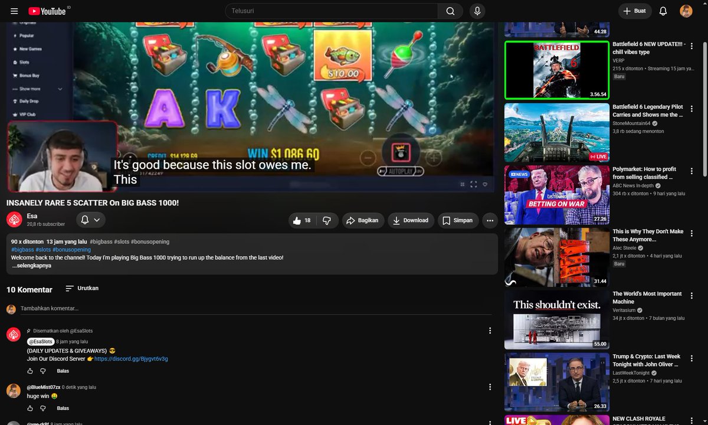Click the @EsaSlots author badge
Image resolution: width=708 pixels, height=425 pixels.
41,342
